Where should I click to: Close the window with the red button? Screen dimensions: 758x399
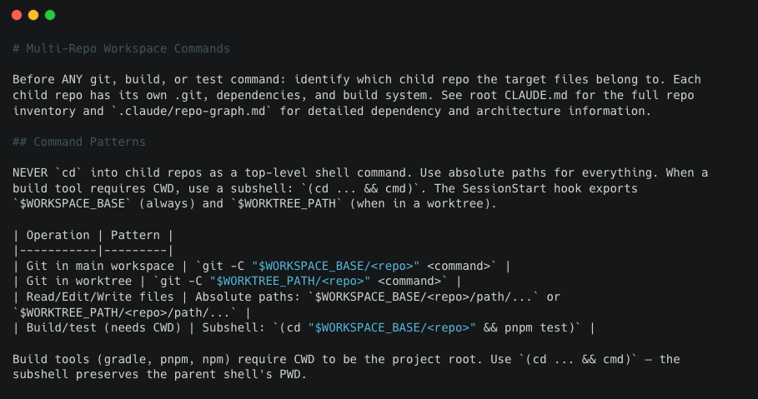click(17, 15)
